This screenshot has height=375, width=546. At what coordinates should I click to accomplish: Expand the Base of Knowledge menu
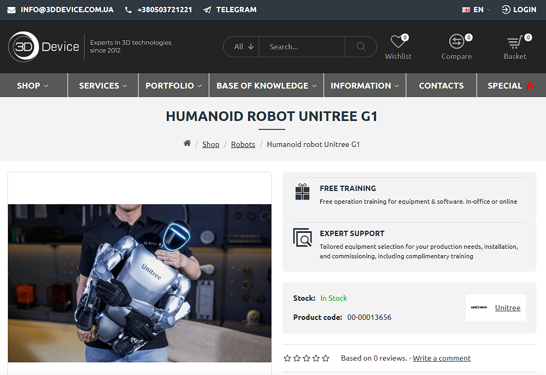267,85
